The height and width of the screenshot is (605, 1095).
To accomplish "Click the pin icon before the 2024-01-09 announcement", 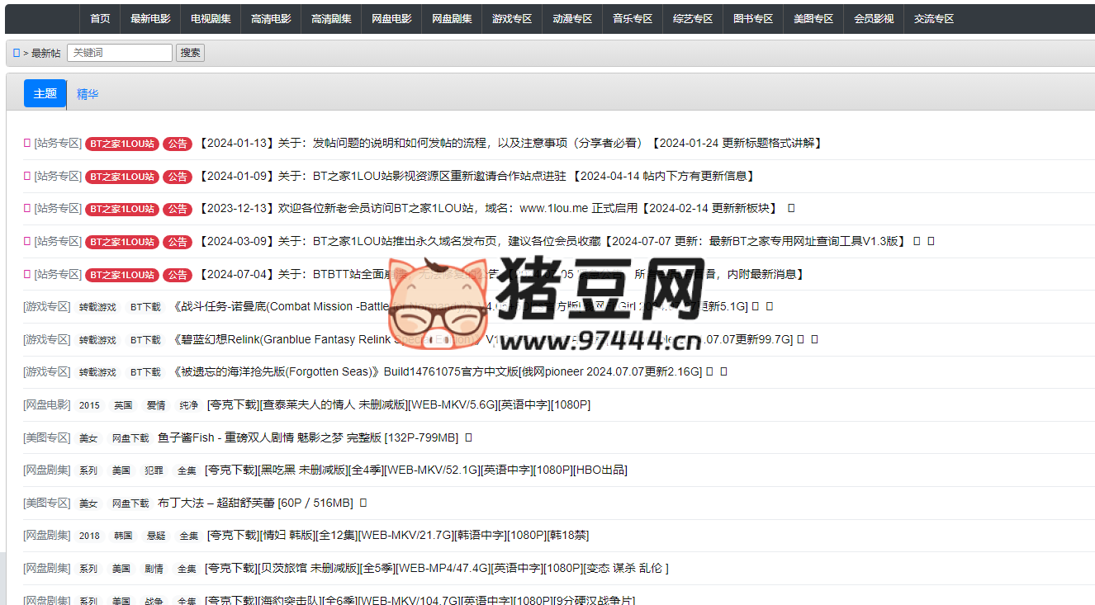I will click(x=26, y=176).
